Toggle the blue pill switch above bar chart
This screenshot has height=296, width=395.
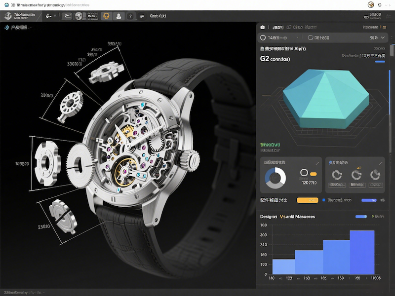[x=361, y=217]
